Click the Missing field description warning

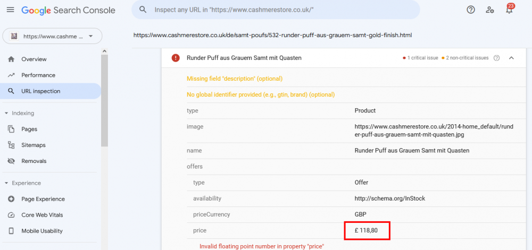[235, 79]
